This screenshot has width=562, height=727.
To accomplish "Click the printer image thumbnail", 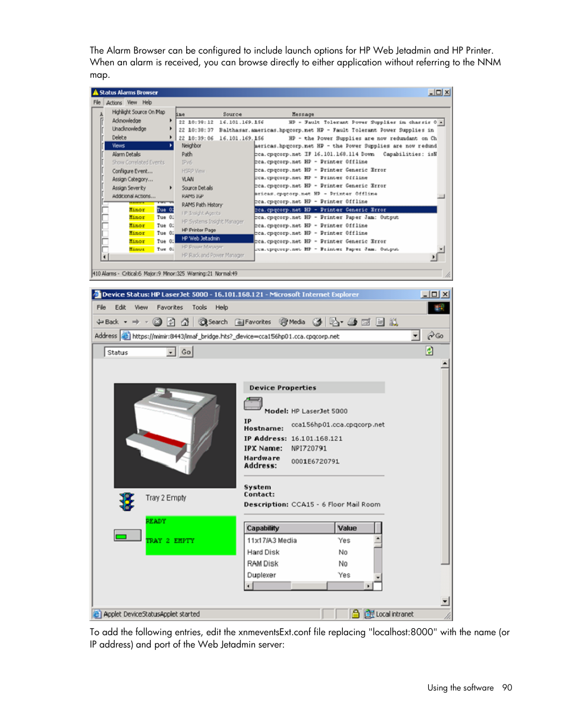I will [x=175, y=436].
